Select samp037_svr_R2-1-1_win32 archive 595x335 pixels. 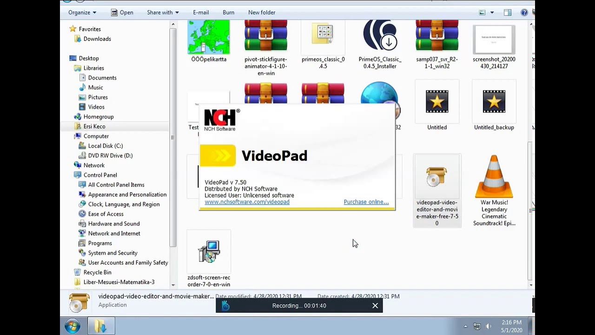[x=437, y=45]
